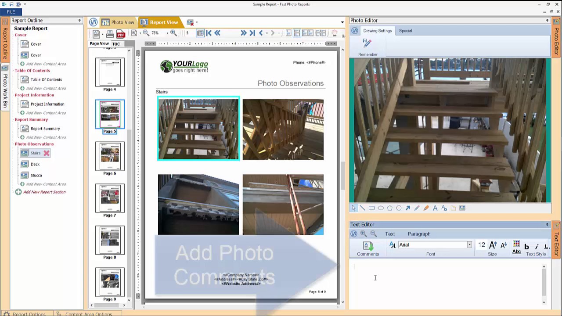
Task: Open the Text tab in Text Editor
Action: 390,234
